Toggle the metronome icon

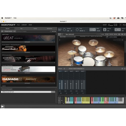(105, 30)
